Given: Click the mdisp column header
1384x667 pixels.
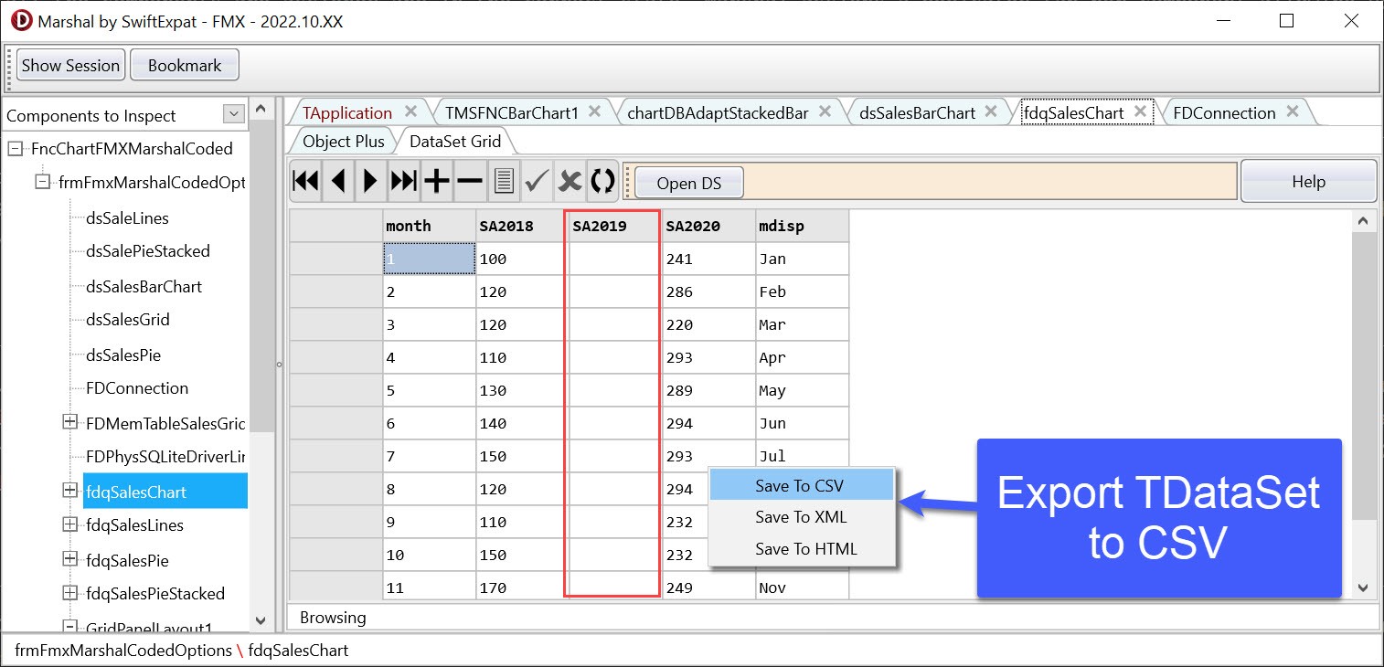Looking at the screenshot, I should click(803, 226).
